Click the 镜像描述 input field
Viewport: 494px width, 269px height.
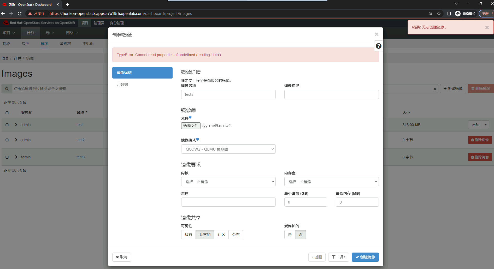point(332,94)
